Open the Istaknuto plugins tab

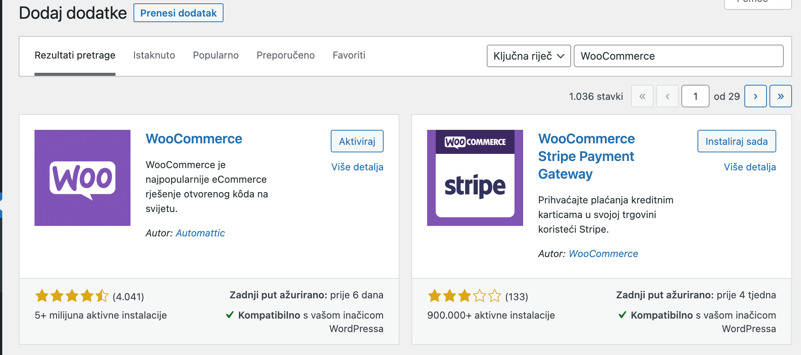click(154, 55)
